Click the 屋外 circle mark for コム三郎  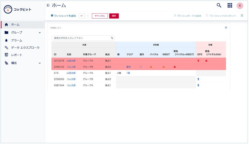point(141,67)
